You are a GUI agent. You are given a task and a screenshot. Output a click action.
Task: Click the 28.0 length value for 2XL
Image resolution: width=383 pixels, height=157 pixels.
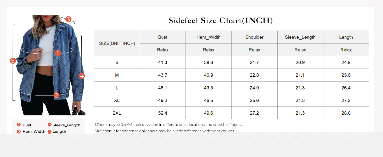(x=346, y=113)
